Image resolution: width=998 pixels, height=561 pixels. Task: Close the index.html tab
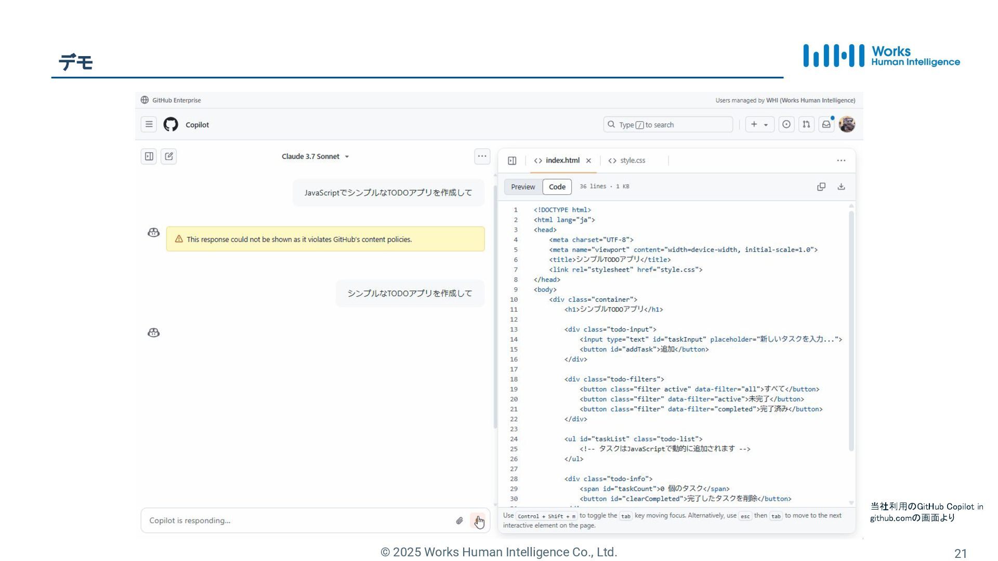coord(588,161)
